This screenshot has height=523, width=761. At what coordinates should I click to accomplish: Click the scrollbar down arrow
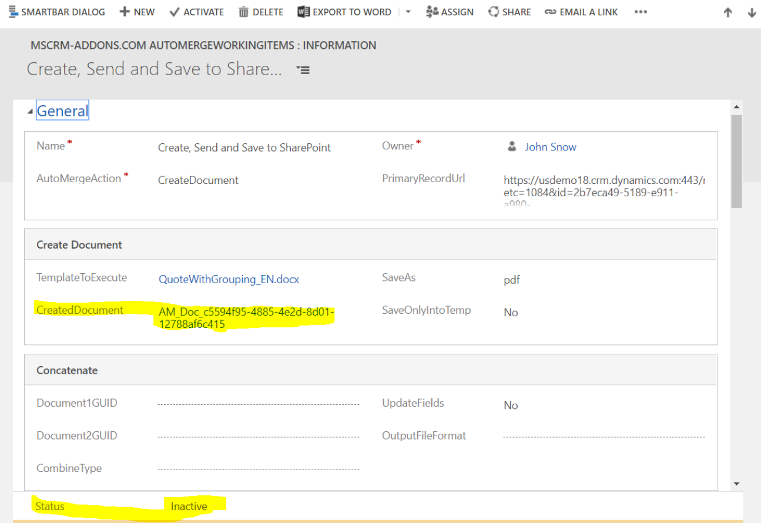click(x=737, y=484)
